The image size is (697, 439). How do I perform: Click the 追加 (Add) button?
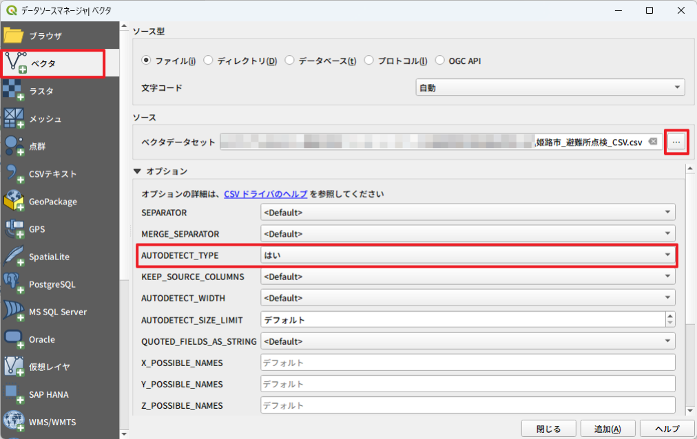click(607, 428)
